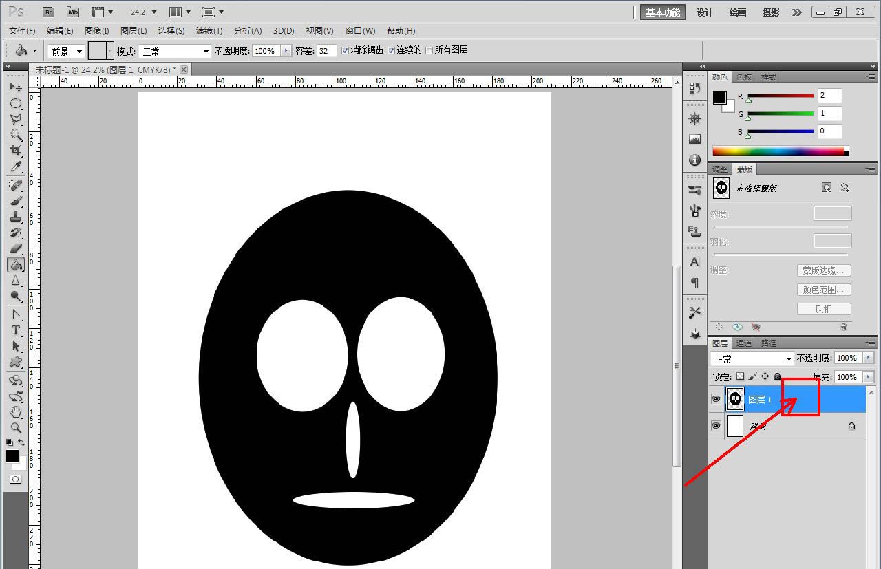
Task: Select the Eyedropper tool
Action: coord(15,167)
